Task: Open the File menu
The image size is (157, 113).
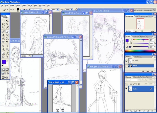Action: (x=2, y=5)
